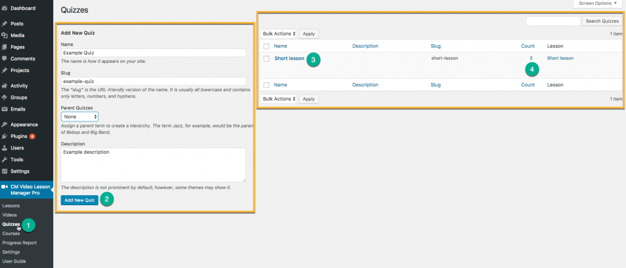Tick the Short lesson row checkbox
The height and width of the screenshot is (268, 626).
coord(266,59)
